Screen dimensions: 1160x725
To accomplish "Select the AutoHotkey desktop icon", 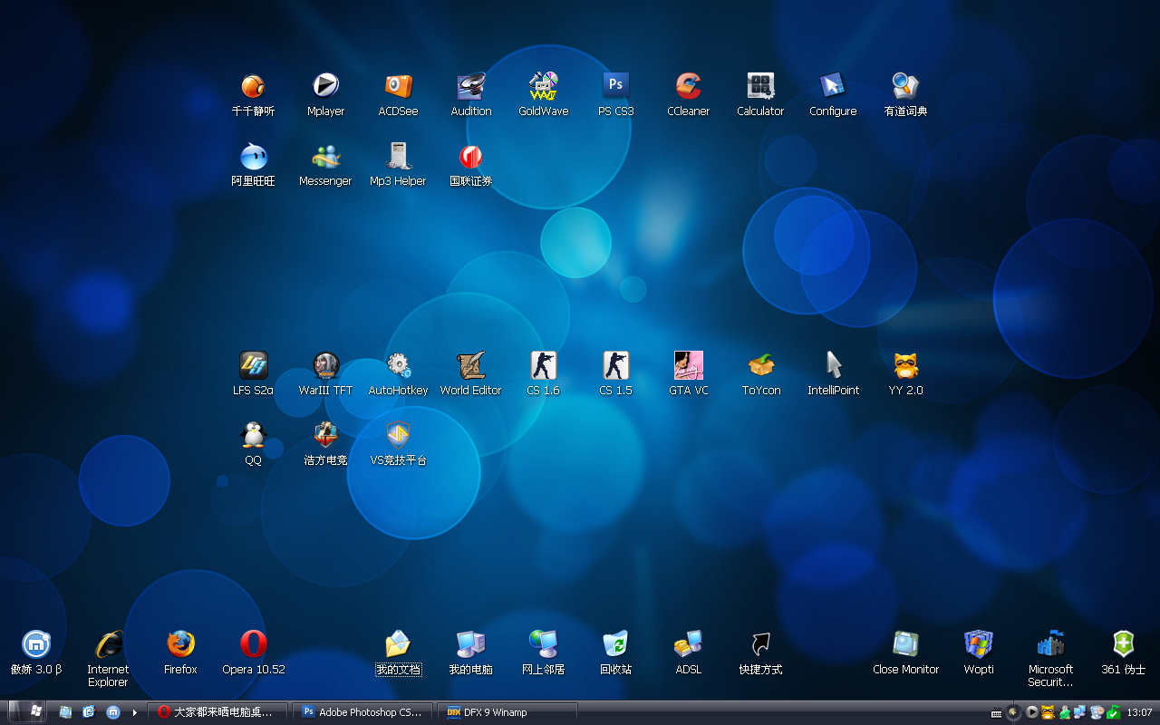I will pos(398,374).
